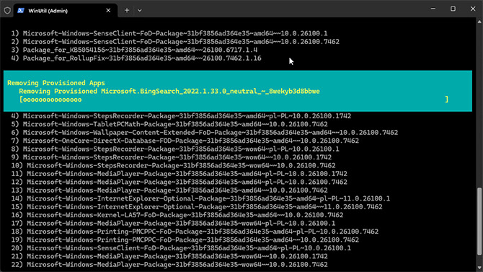Click line 18 Printing-PMCPPC-FoD pl-PL
Image resolution: width=483 pixels, height=272 pixels.
click(x=195, y=232)
